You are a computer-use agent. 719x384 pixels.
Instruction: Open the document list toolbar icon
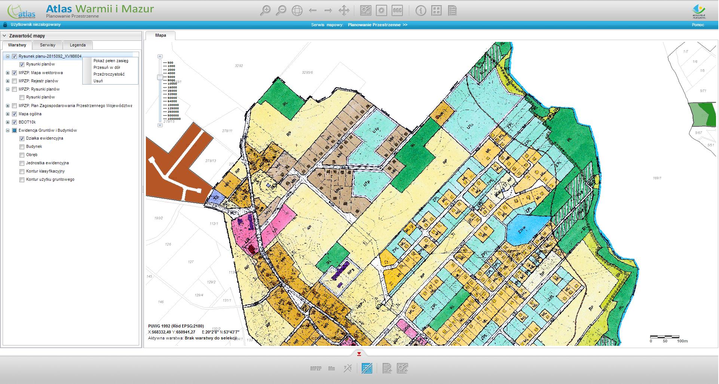click(x=452, y=10)
